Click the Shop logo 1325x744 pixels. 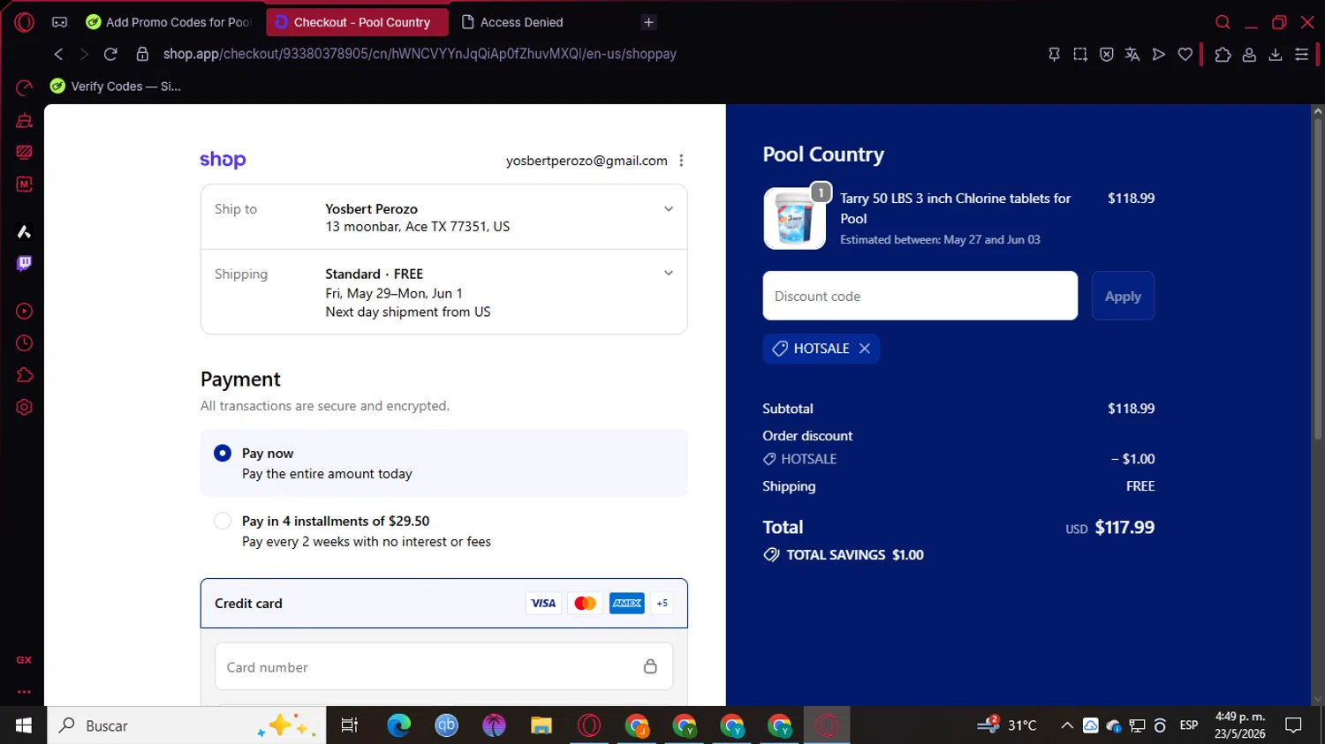coord(223,160)
